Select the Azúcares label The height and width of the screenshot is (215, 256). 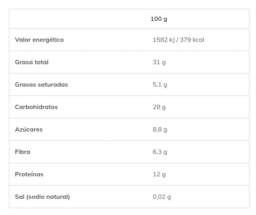tap(29, 130)
